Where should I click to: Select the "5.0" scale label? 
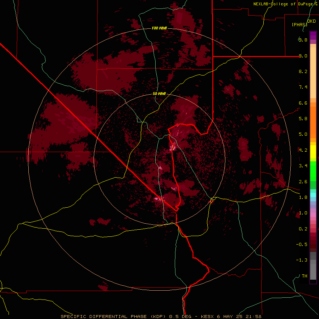[x=303, y=134]
